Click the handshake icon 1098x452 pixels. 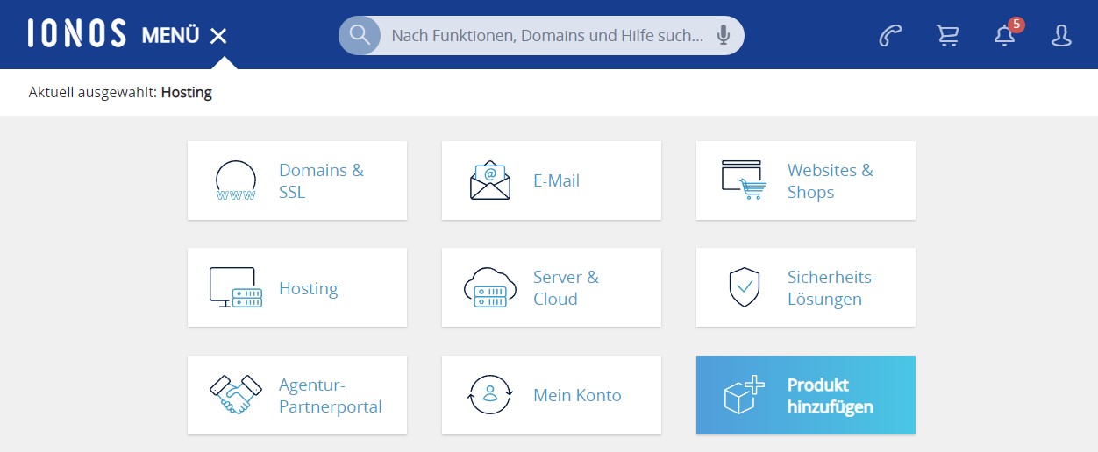(236, 395)
